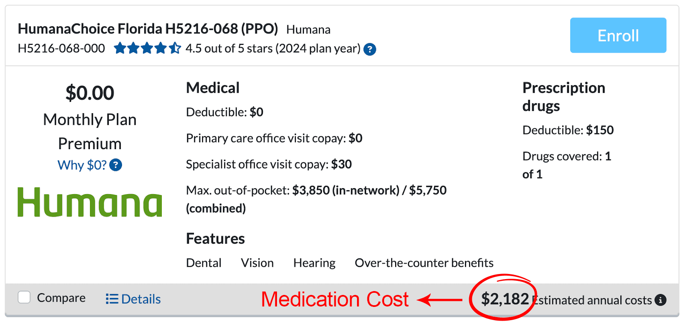Open the Why $0? link
This screenshot has width=685, height=324.
(81, 165)
